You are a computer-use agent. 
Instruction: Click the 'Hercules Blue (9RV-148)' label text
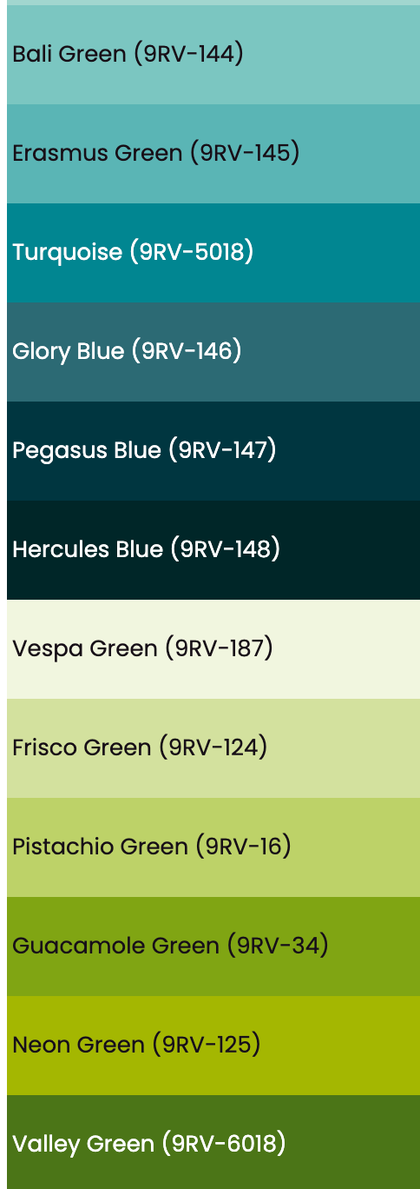click(146, 549)
